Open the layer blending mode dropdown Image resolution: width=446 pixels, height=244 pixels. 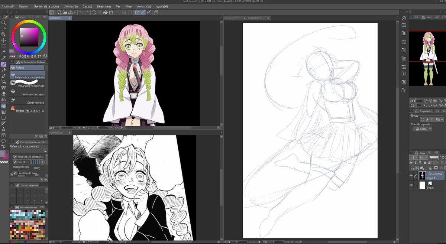click(423, 157)
